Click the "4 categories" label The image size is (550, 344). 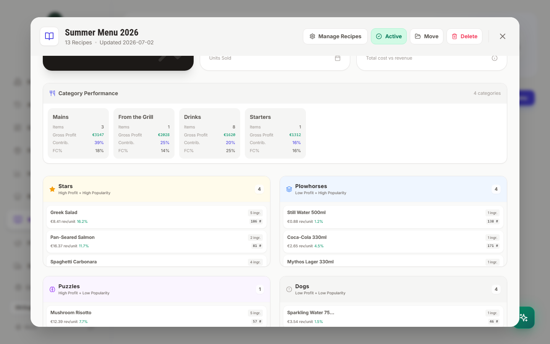[x=487, y=93]
